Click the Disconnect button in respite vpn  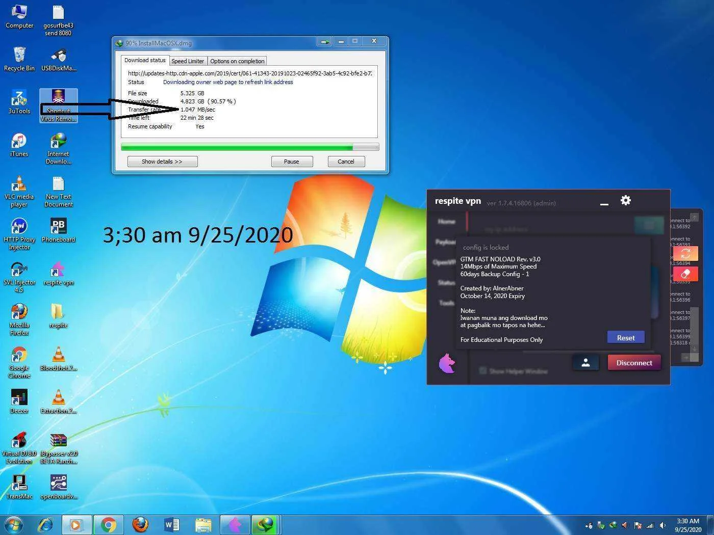(634, 363)
